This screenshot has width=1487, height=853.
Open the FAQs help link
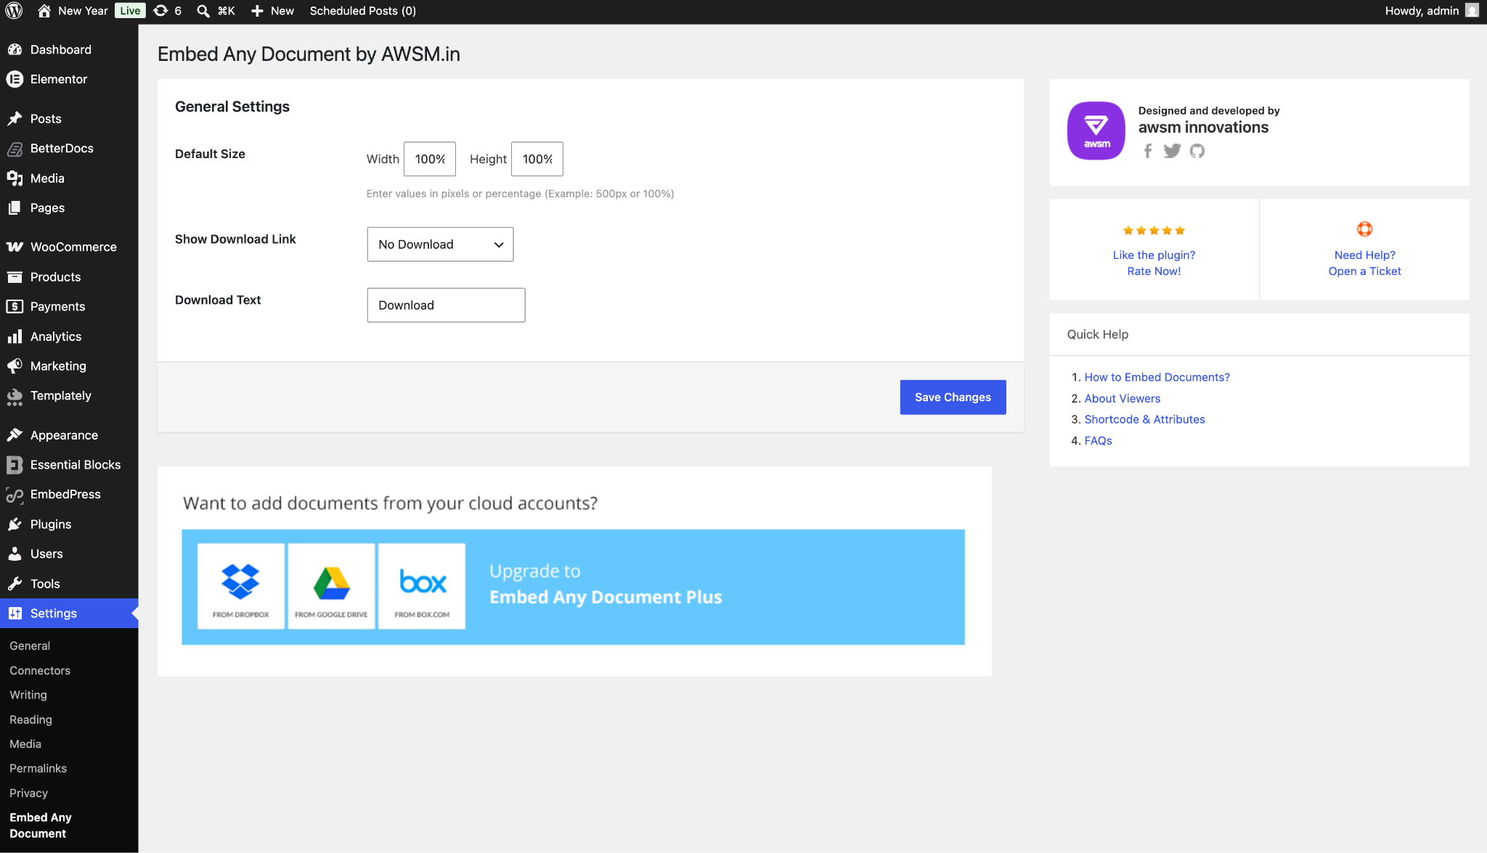(x=1098, y=440)
